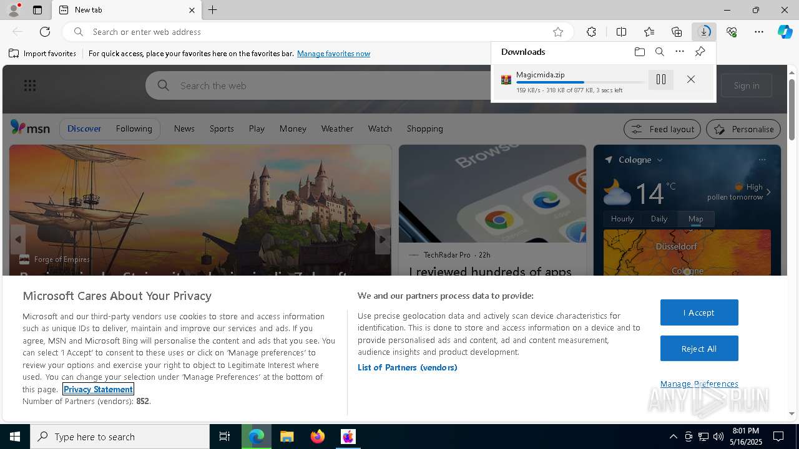Click the MSN logo

click(30, 128)
